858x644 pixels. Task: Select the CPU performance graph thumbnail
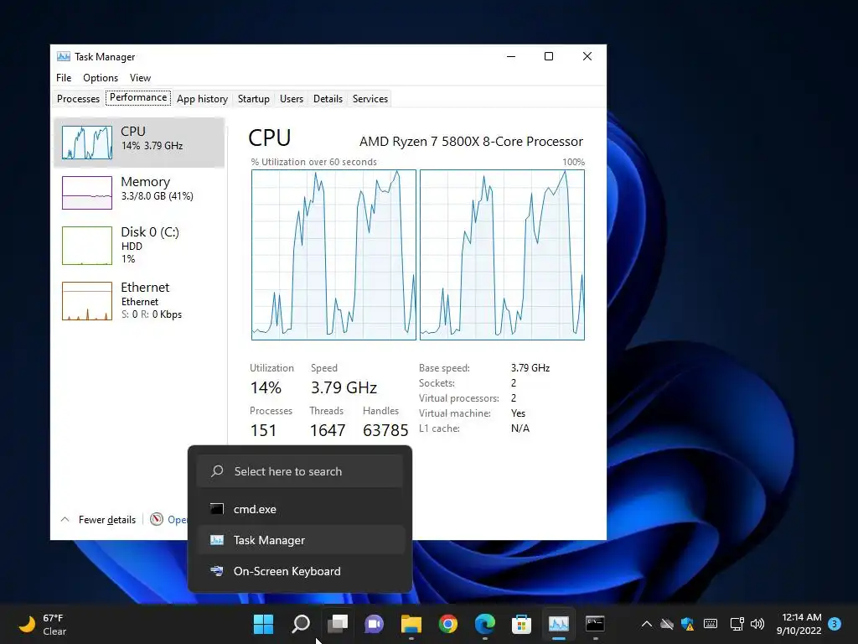tap(87, 143)
